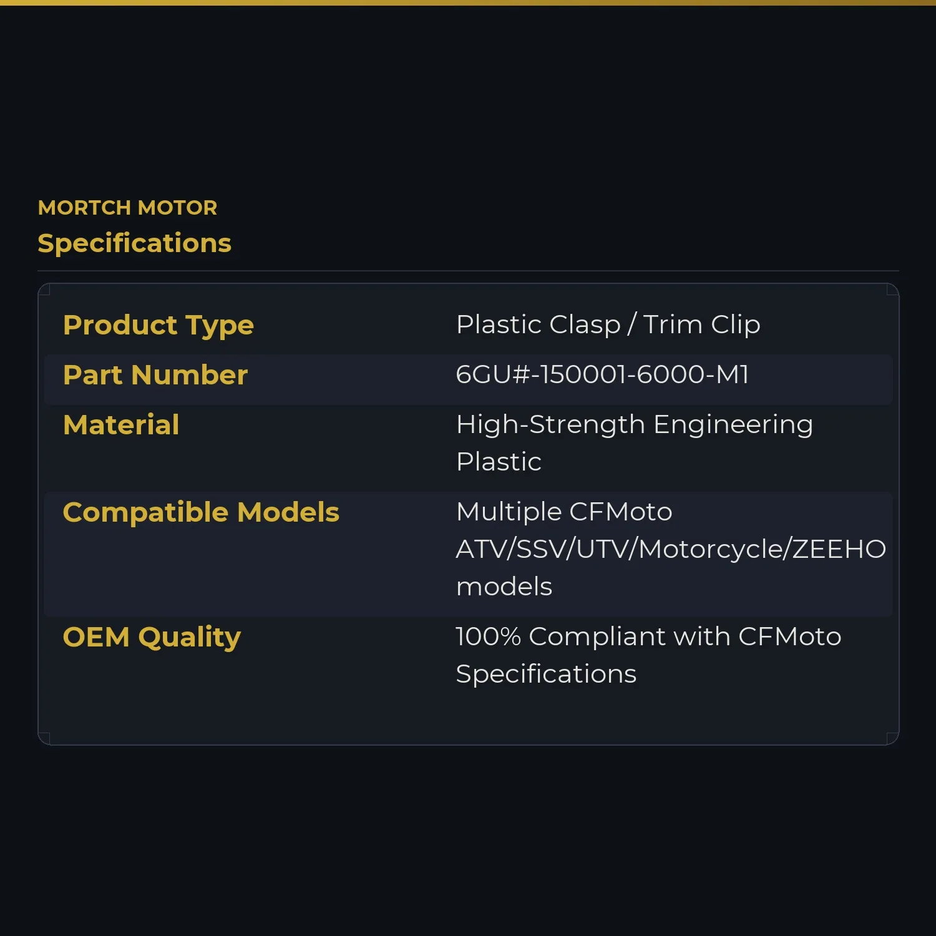Click the word models in compatibility value
Image resolution: width=936 pixels, height=936 pixels.
[x=504, y=587]
